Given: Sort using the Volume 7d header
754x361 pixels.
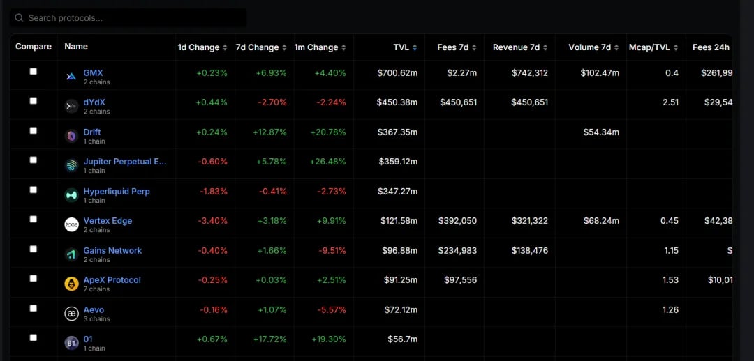Looking at the screenshot, I should pos(593,47).
